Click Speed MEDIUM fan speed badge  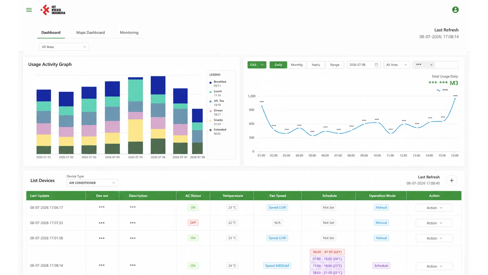point(277,266)
